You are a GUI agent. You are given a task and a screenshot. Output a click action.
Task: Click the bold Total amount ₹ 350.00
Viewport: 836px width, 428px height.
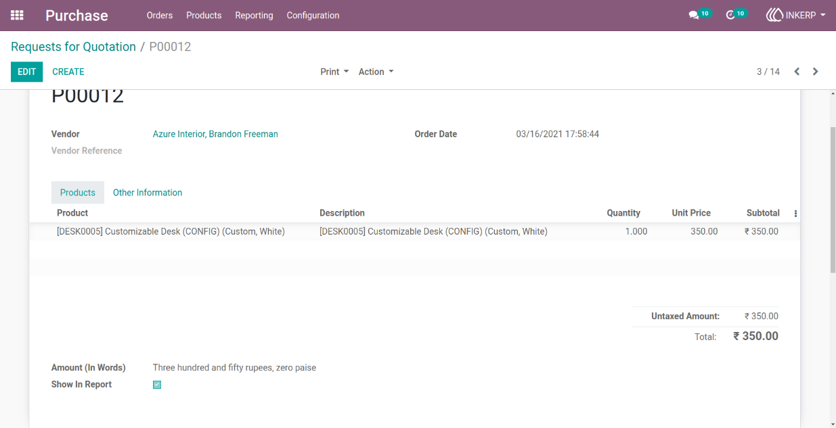[755, 336]
